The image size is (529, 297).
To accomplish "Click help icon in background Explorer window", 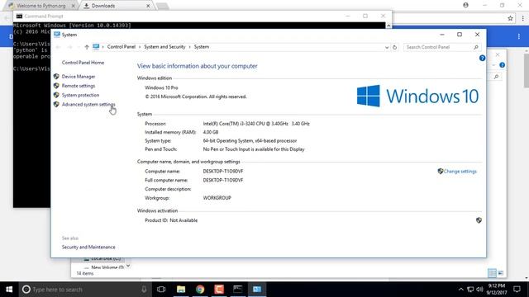I will click(x=502, y=65).
